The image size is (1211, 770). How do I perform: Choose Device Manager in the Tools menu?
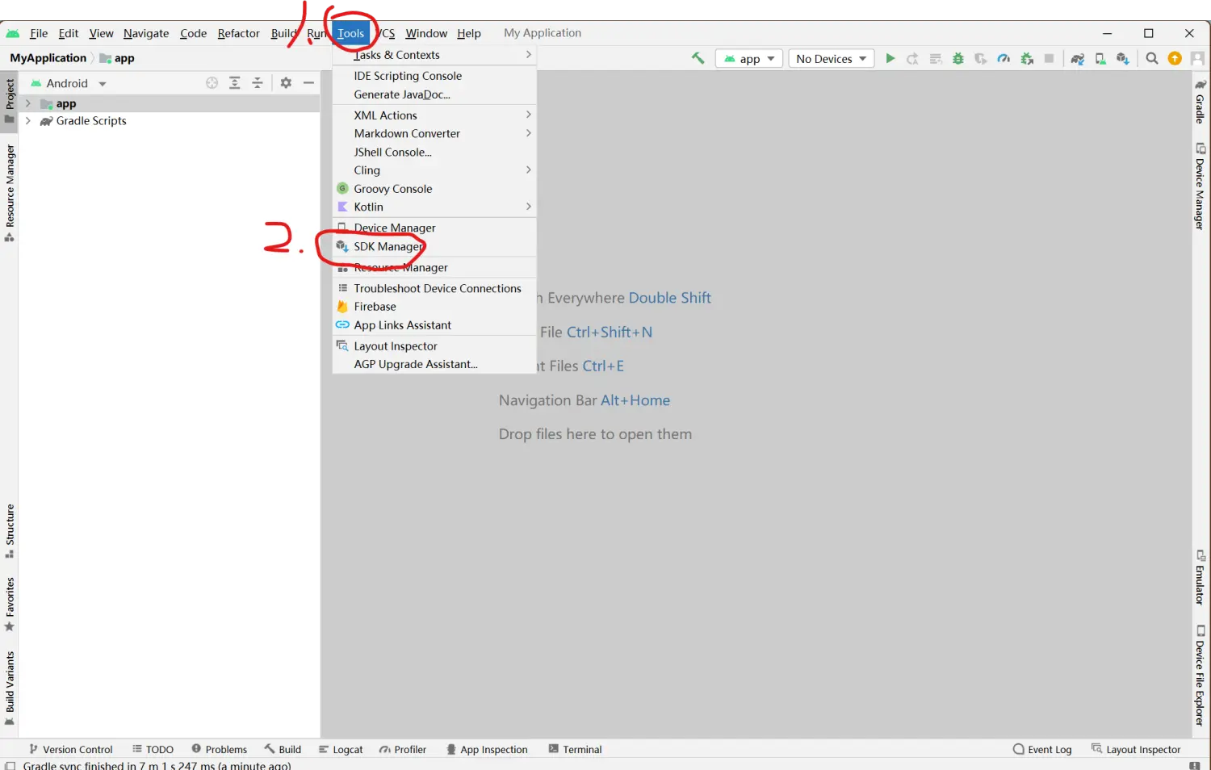point(394,228)
